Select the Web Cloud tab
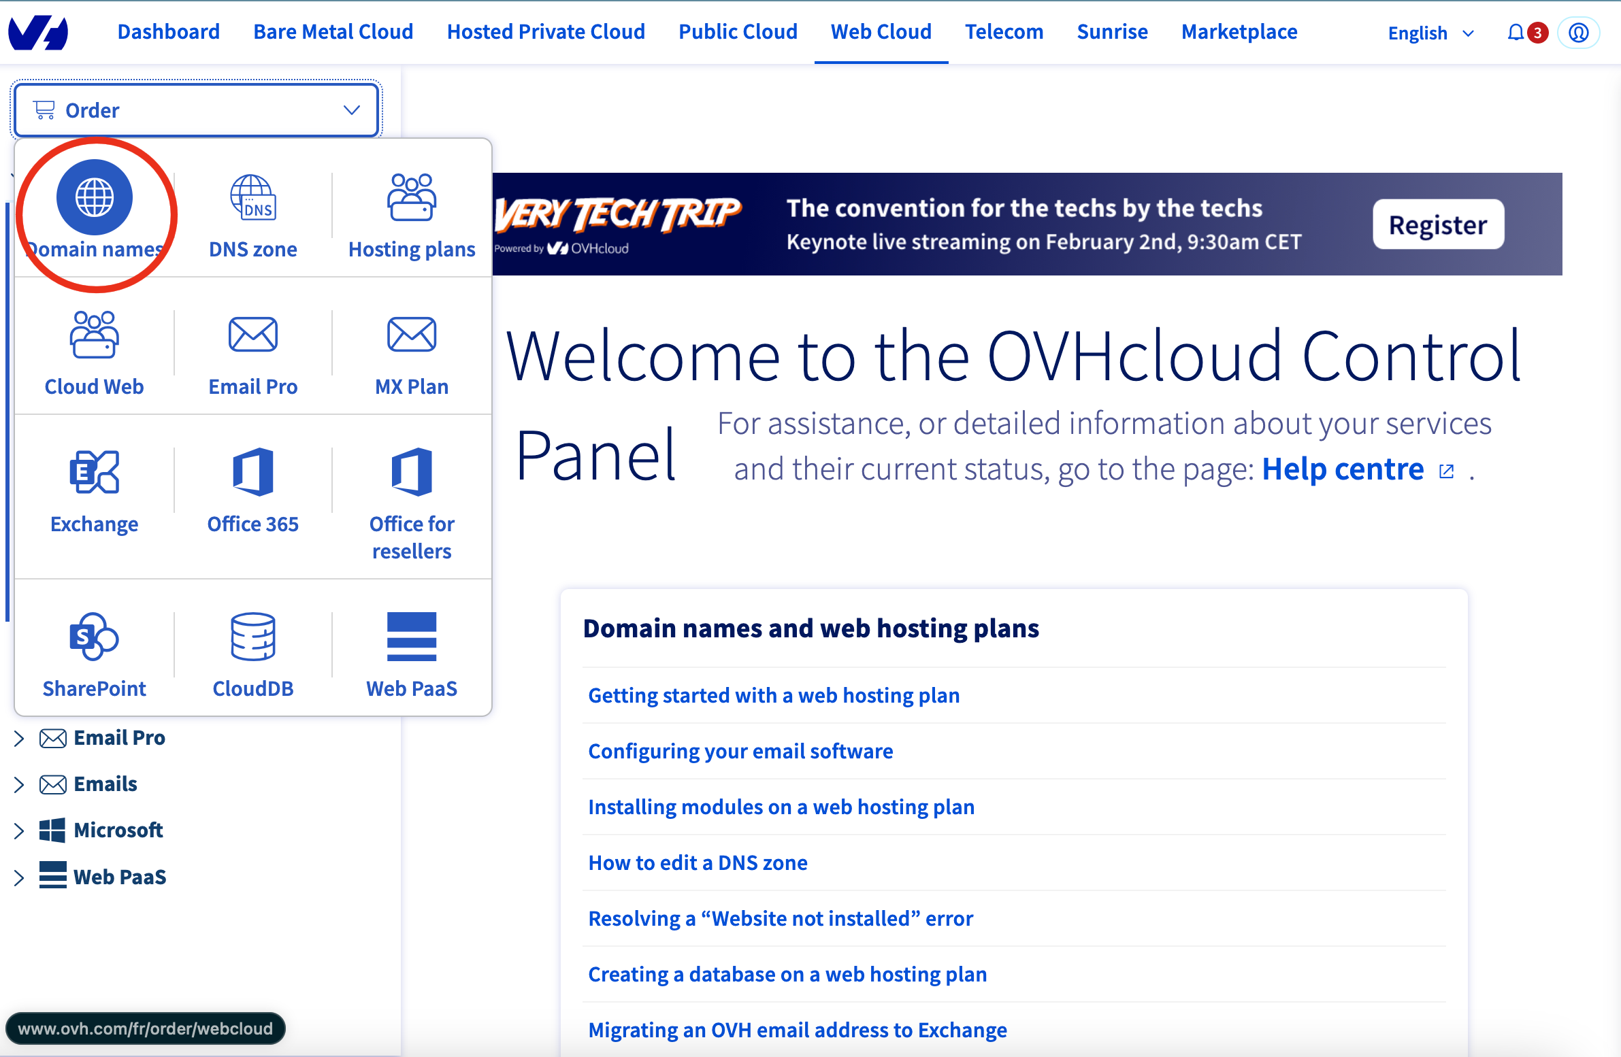Image resolution: width=1621 pixels, height=1057 pixels. [881, 31]
